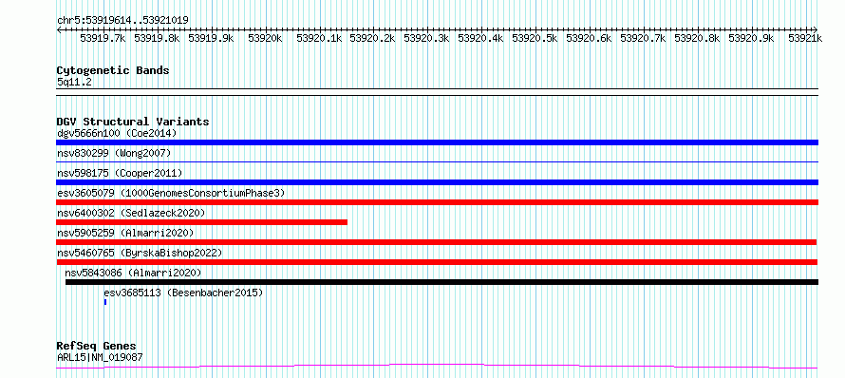Select the tiny blue mark of esv3685113
845x378 pixels.
pos(105,302)
